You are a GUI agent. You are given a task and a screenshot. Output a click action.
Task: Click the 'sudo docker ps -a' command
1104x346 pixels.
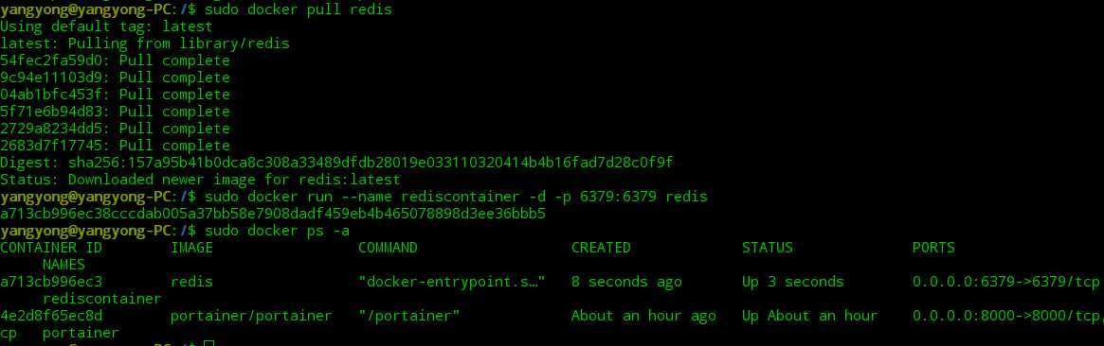[x=278, y=231]
